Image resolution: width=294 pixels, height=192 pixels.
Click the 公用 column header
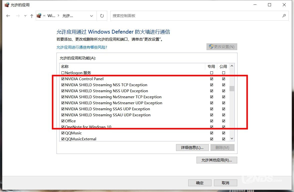pyautogui.click(x=223, y=67)
